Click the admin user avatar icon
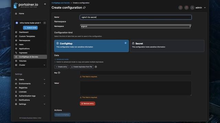Screen dimensions: 220x123 click(x=192, y=8)
